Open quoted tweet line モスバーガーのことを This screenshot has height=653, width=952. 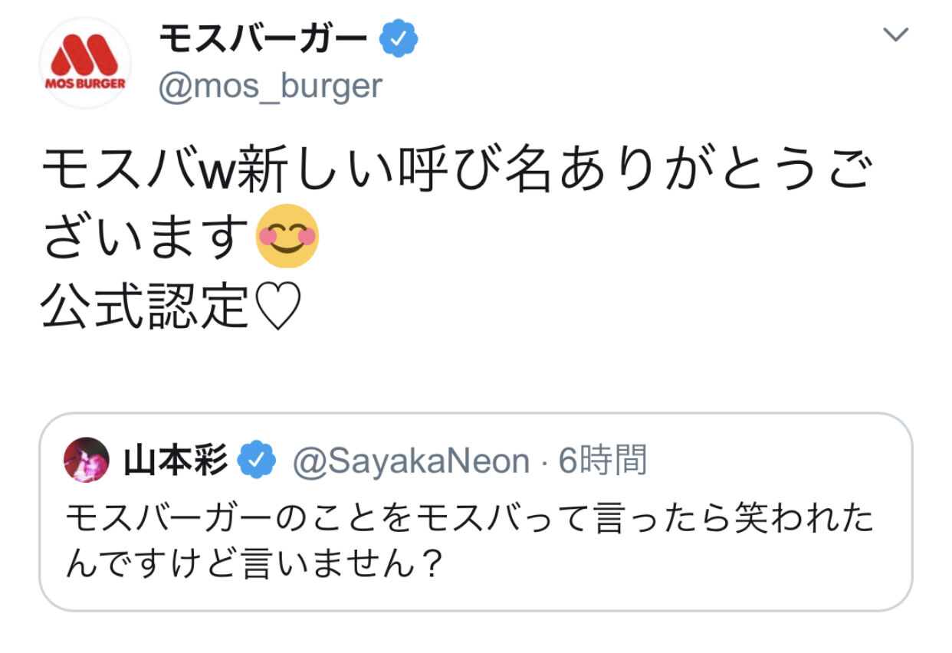(469, 520)
